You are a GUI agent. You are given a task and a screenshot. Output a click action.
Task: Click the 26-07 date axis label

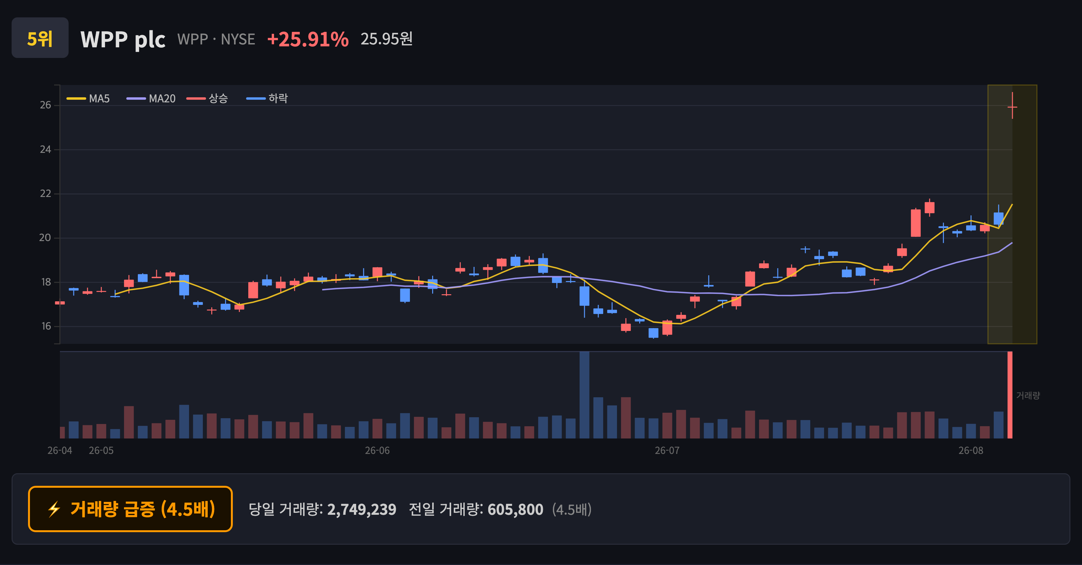click(x=667, y=450)
